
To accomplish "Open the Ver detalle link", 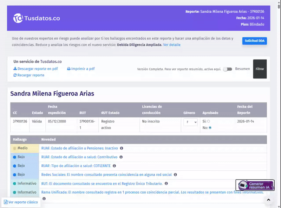I will click(172, 45).
